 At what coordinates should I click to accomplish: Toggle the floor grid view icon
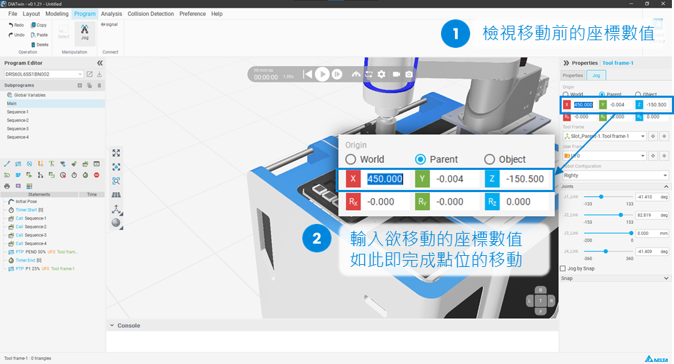(116, 195)
